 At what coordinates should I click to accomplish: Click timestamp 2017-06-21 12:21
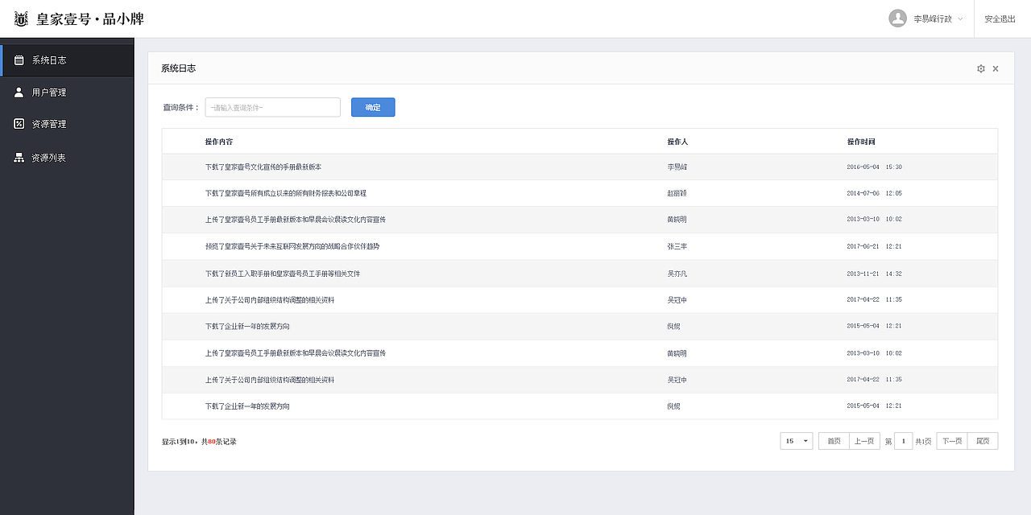[x=875, y=246]
